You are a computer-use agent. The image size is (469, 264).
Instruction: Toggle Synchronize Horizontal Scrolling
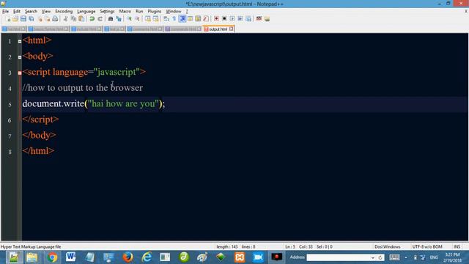click(x=156, y=19)
